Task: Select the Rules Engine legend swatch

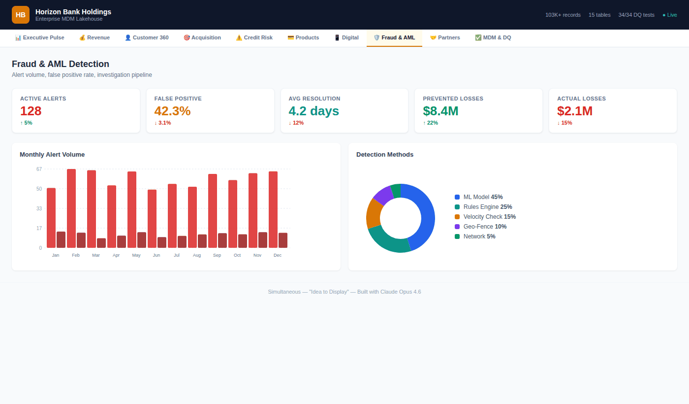Action: [457, 207]
